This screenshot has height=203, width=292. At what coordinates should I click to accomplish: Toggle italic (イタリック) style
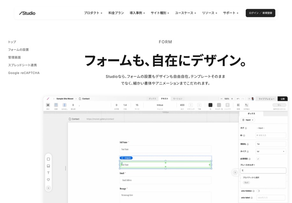pyautogui.click(x=191, y=105)
